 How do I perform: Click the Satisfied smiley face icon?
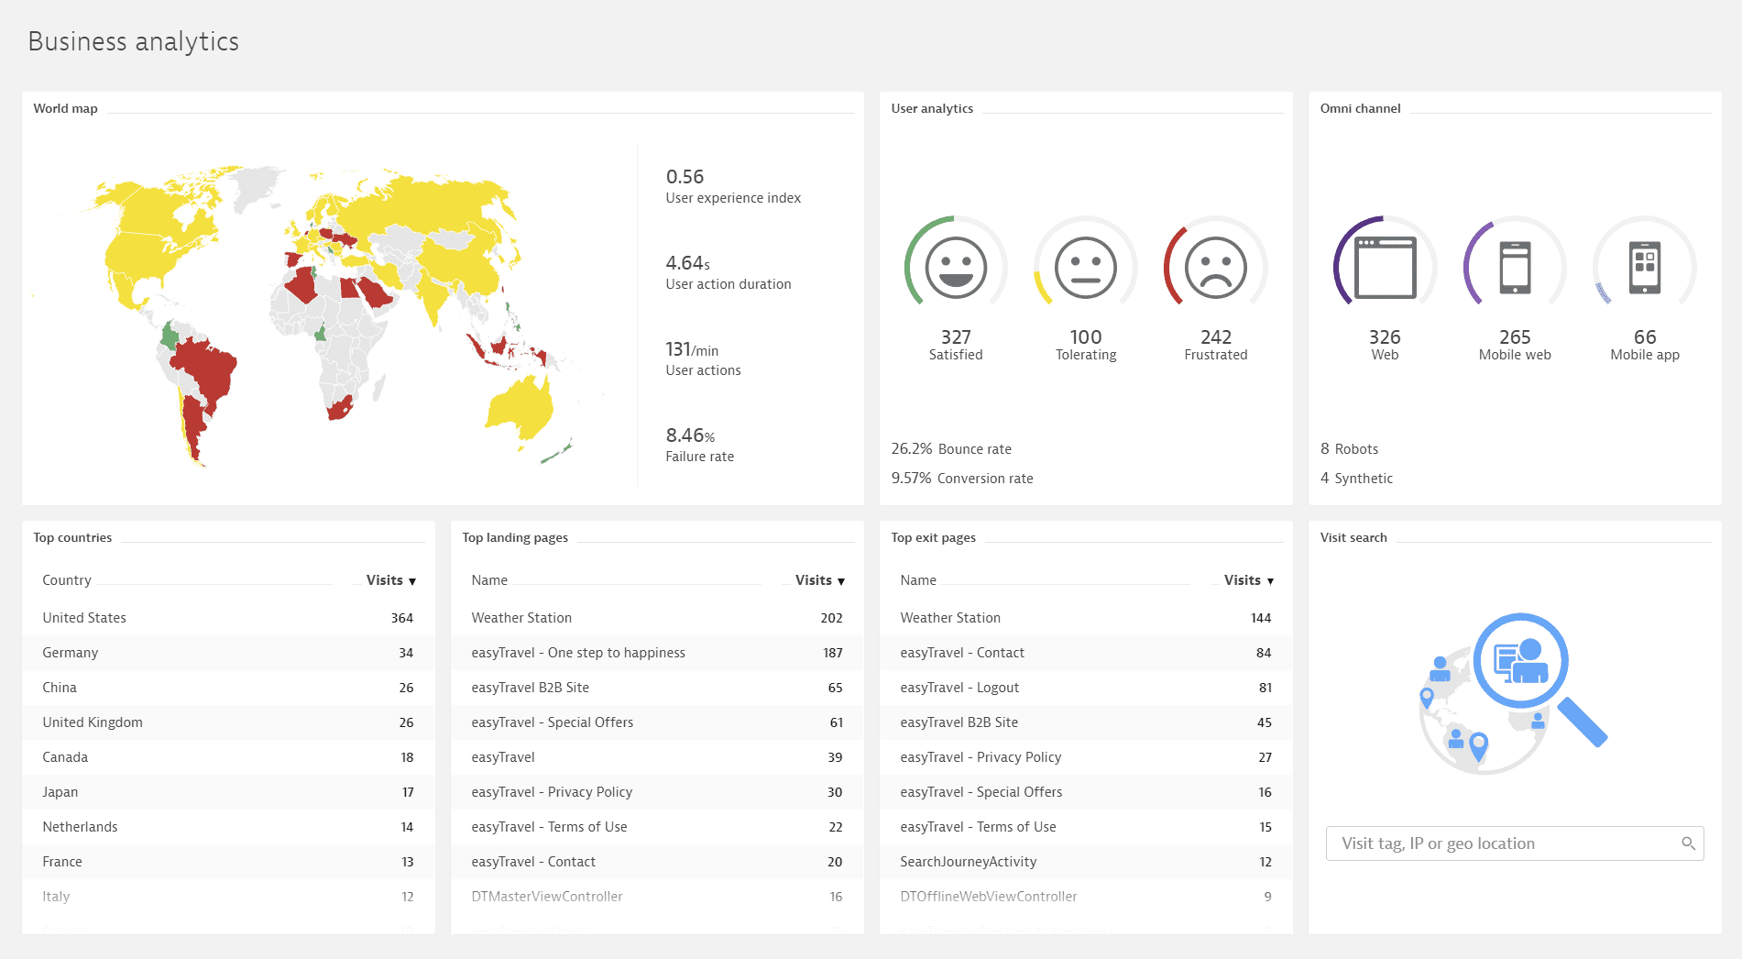coord(956,268)
